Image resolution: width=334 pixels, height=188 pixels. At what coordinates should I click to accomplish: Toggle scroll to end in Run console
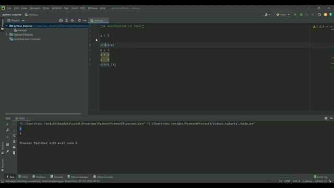coord(14,142)
